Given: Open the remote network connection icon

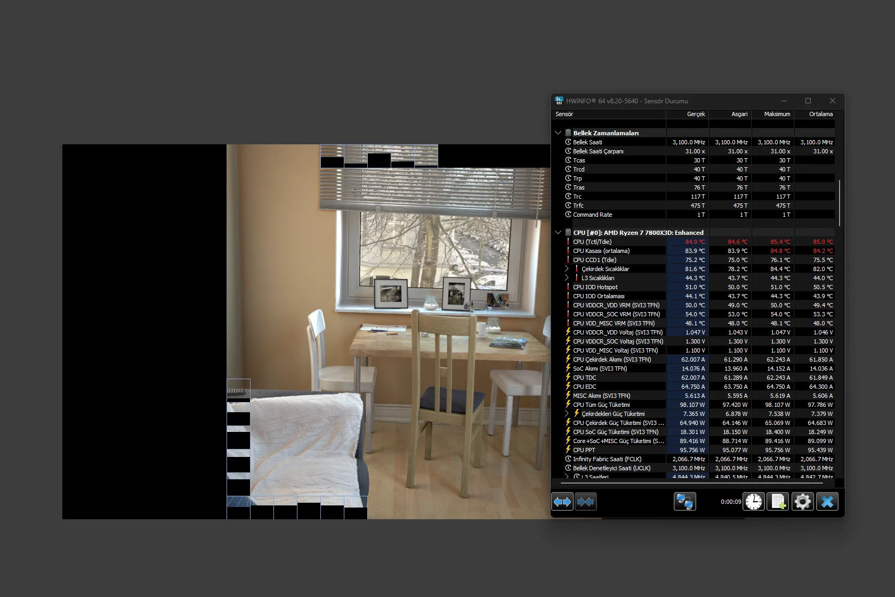Looking at the screenshot, I should pyautogui.click(x=684, y=502).
